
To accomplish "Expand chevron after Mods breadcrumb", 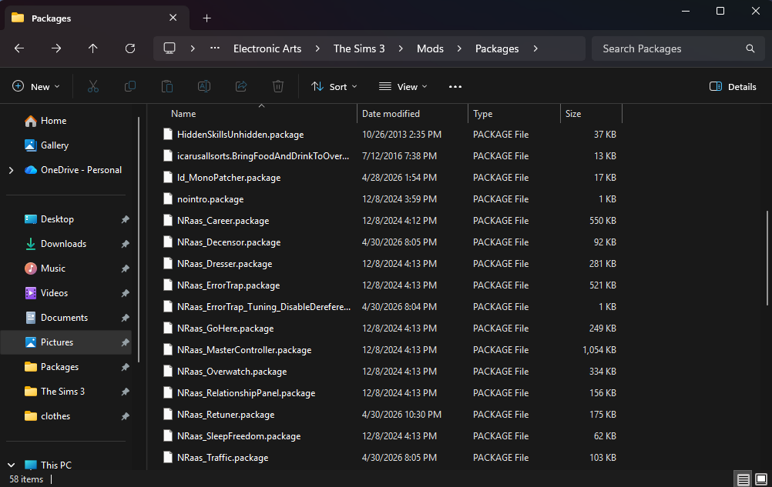I will tap(459, 48).
